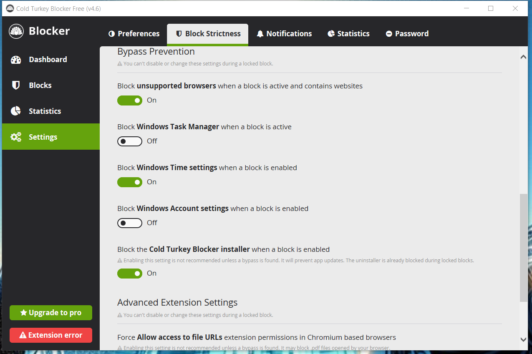Click the Preferences half-circle icon

111,34
